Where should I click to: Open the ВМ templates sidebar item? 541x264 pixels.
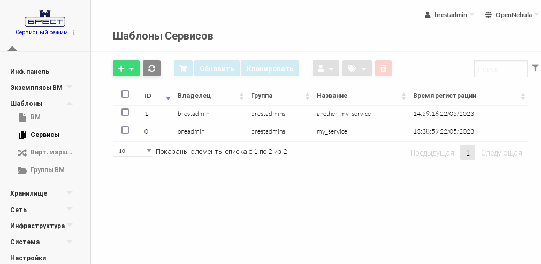click(x=35, y=117)
